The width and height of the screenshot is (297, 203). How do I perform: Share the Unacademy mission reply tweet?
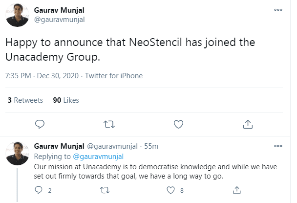tap(236, 190)
